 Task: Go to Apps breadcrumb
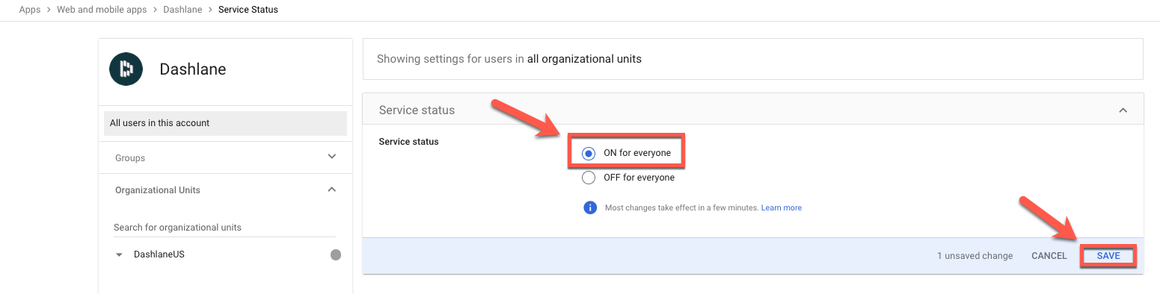tap(30, 10)
